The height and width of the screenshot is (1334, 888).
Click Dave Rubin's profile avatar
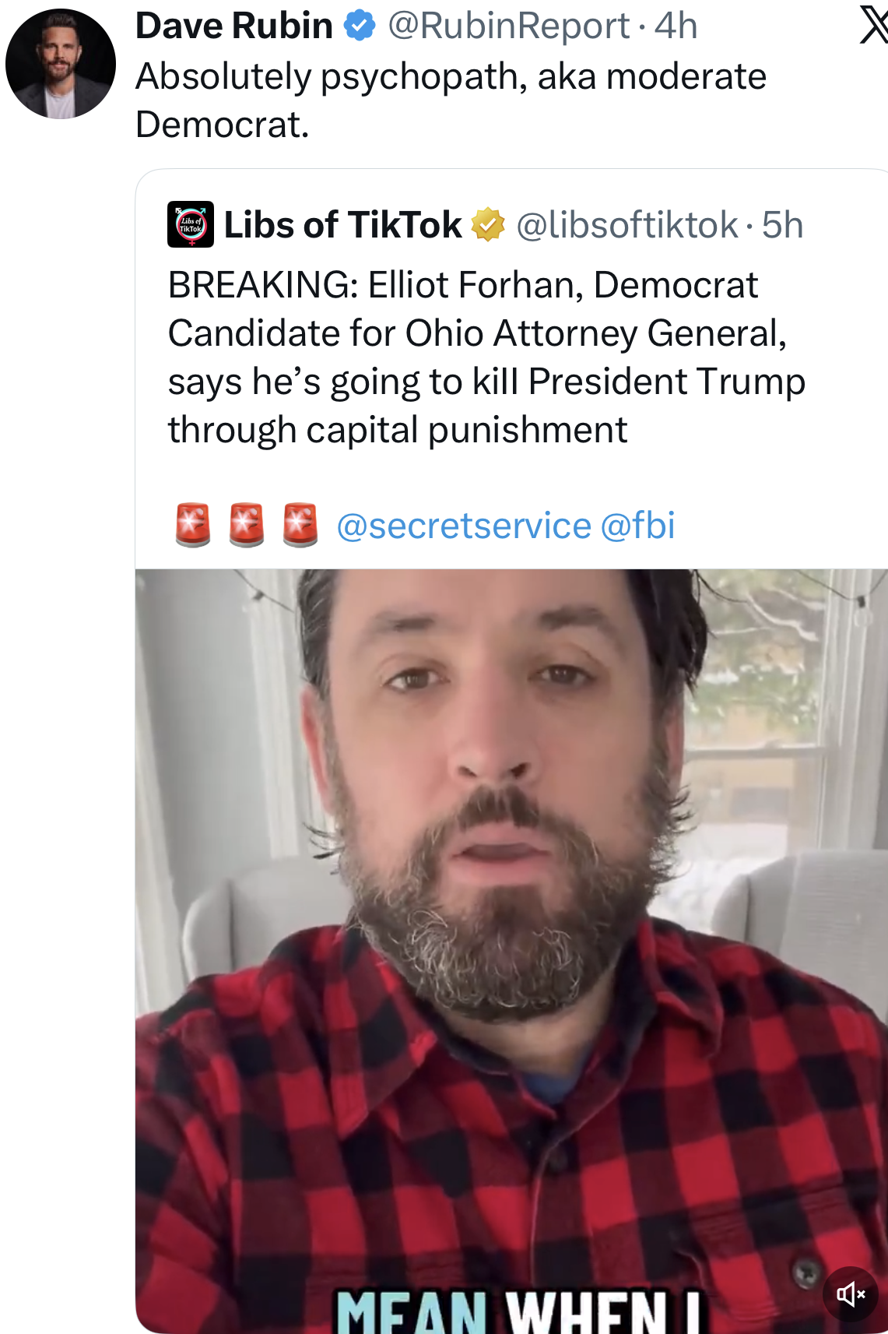pos(61,64)
